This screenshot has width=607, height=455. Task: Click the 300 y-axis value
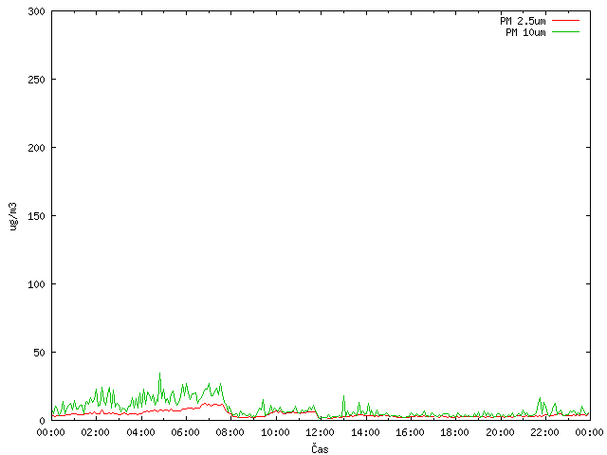(x=36, y=11)
